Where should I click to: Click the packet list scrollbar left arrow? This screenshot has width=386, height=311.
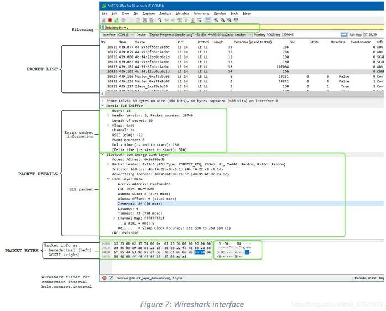pos(103,94)
